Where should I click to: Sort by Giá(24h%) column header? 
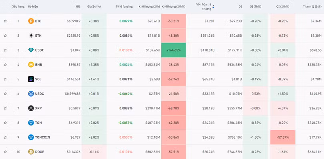tap(94, 7)
